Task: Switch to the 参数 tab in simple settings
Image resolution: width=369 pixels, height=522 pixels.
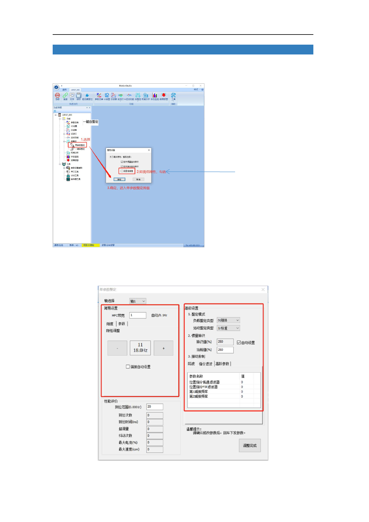Action: pos(122,324)
